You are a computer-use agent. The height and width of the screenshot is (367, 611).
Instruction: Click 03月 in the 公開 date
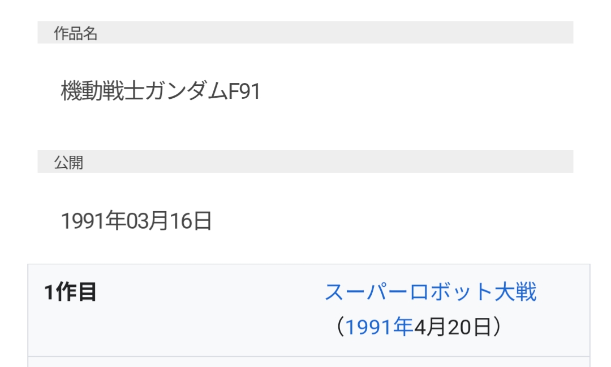147,221
